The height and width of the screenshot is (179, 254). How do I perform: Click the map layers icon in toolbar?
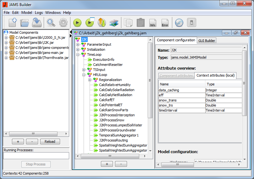113,23
